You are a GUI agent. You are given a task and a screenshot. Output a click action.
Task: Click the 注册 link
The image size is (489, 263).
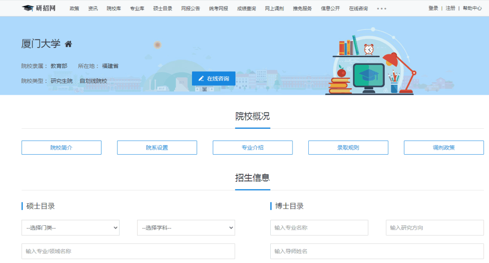click(450, 8)
